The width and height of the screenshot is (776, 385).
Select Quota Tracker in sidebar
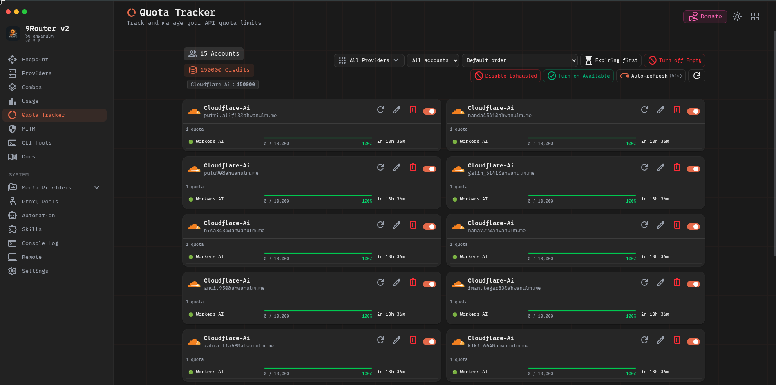coord(54,115)
